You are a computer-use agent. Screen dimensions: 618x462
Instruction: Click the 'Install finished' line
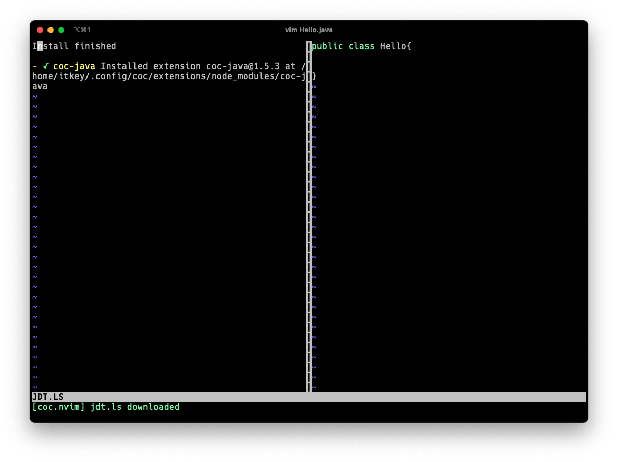pyautogui.click(x=74, y=46)
